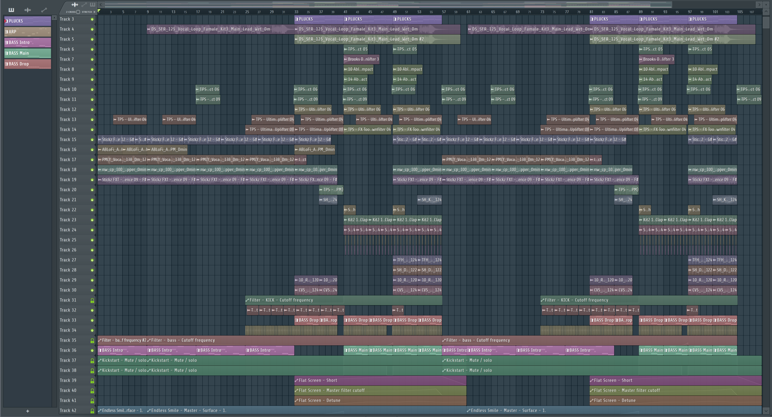Show audio clips in the picker panel
Image resolution: width=772 pixels, height=417 pixels.
28,10
